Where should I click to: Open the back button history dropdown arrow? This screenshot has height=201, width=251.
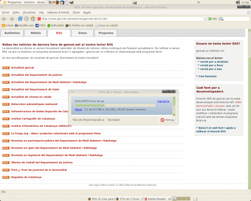(7, 19)
